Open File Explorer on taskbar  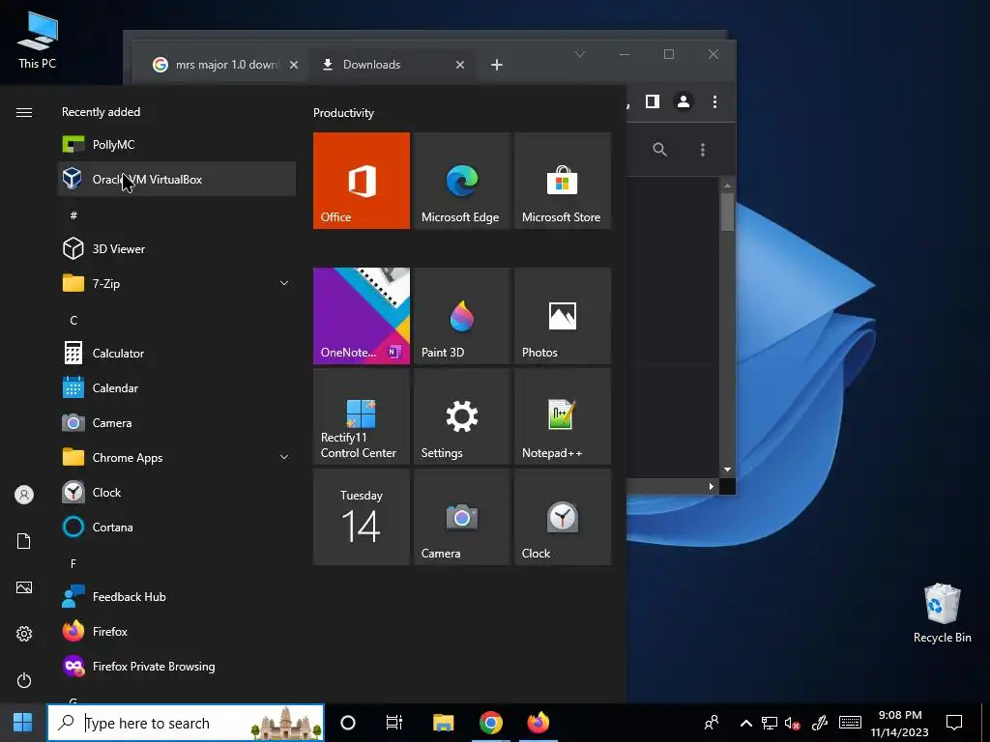coord(443,723)
